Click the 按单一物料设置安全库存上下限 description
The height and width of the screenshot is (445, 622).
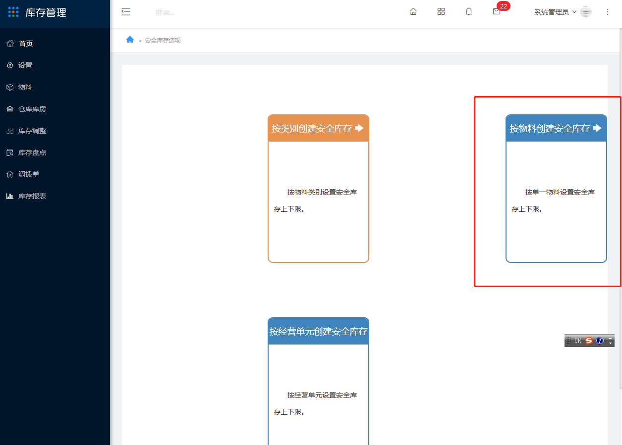(x=553, y=200)
